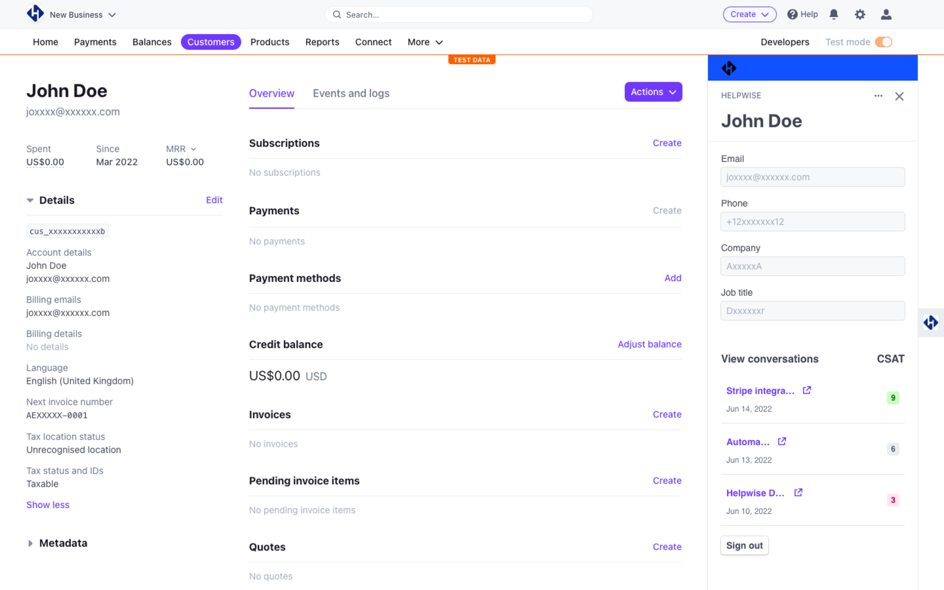The width and height of the screenshot is (944, 590).
Task: Open the Actions dropdown
Action: click(x=653, y=91)
